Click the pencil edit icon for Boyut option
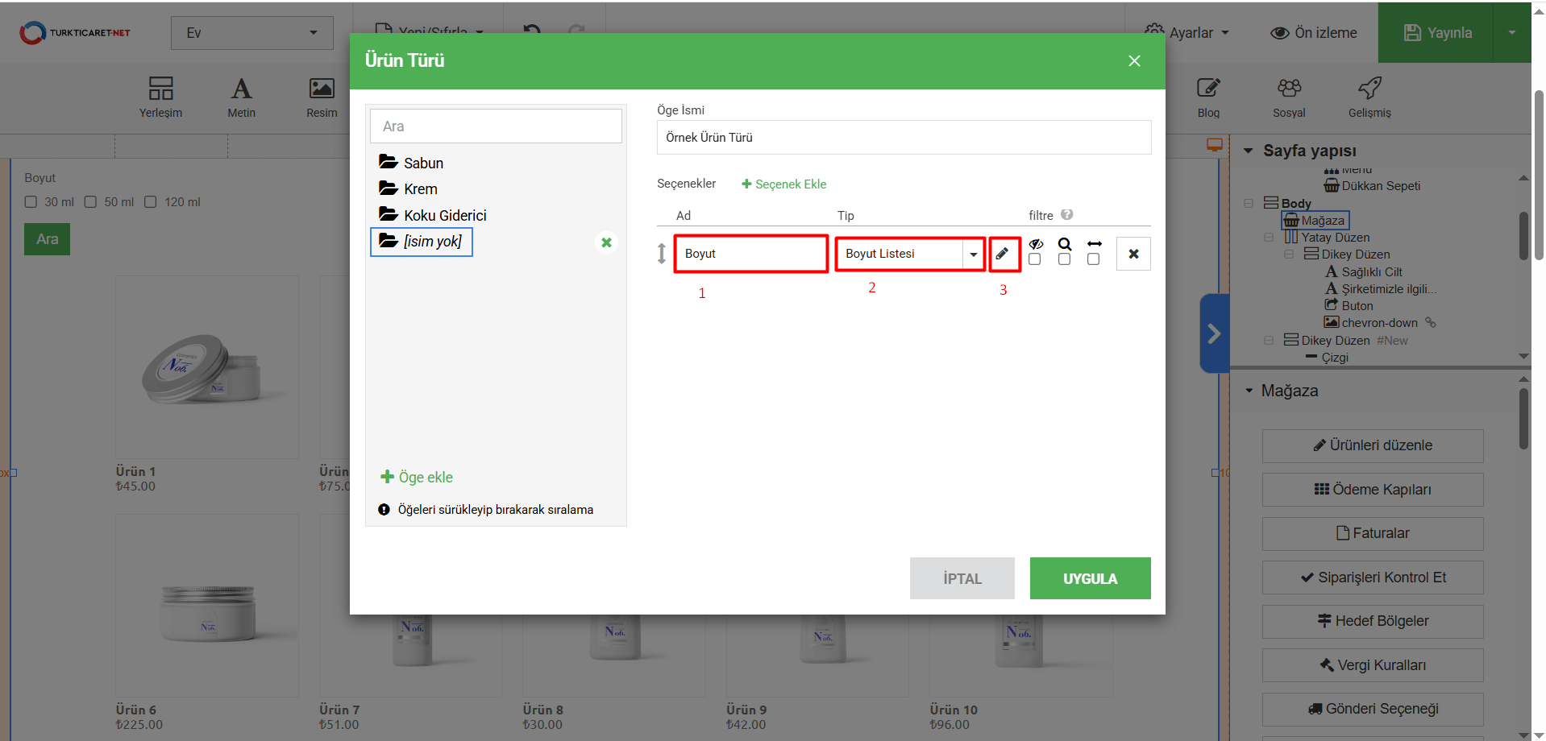1546x741 pixels. tap(1002, 254)
